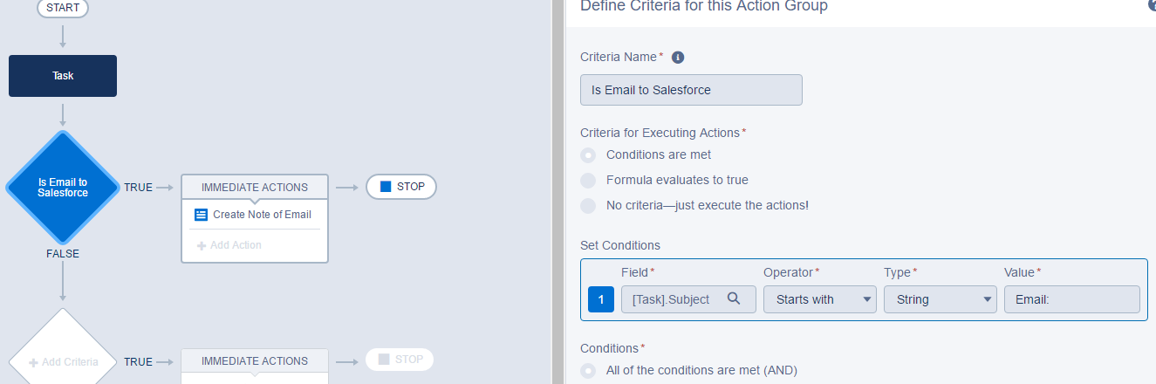Click the Task object node
Viewport: 1156px width, 384px height.
pos(63,76)
